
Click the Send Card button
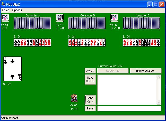pos(90,100)
